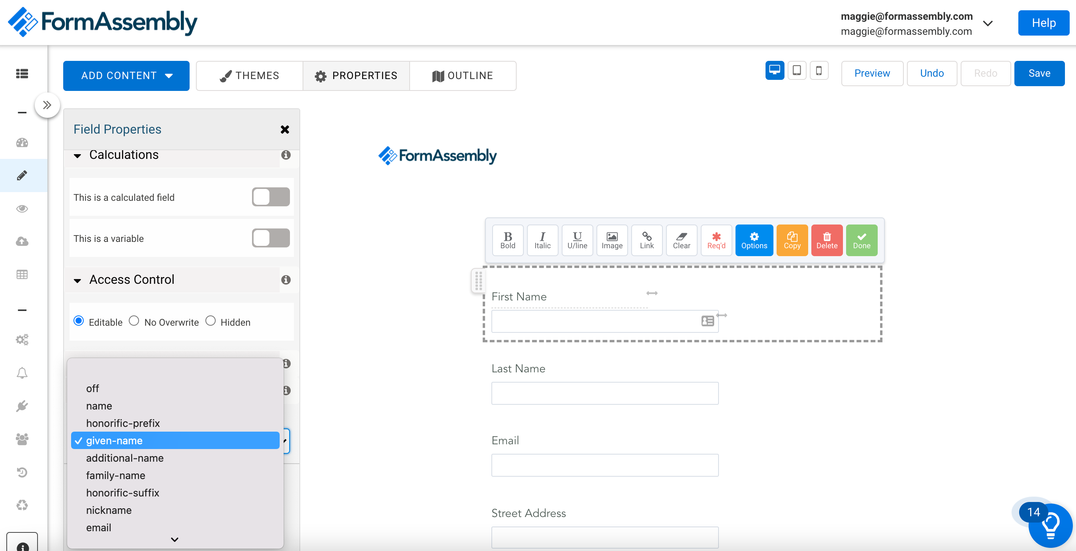This screenshot has height=551, width=1076.
Task: Expand sidebar with double chevron button
Action: pyautogui.click(x=47, y=105)
